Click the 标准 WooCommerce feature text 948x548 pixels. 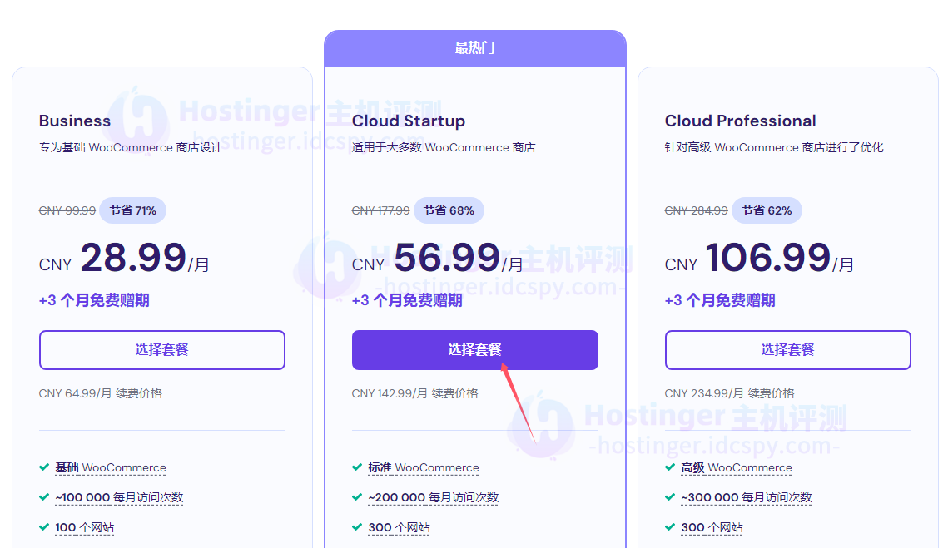pyautogui.click(x=424, y=468)
